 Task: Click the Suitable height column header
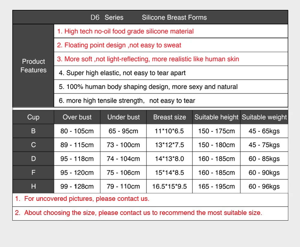(216, 117)
